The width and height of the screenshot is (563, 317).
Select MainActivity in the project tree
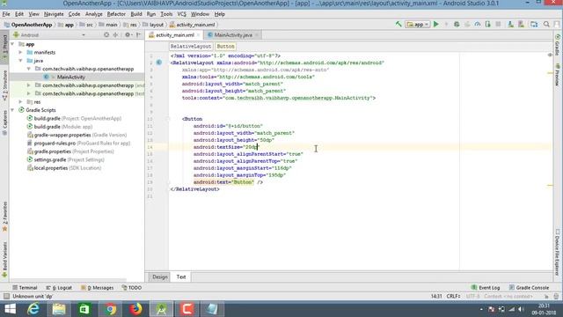tap(70, 77)
